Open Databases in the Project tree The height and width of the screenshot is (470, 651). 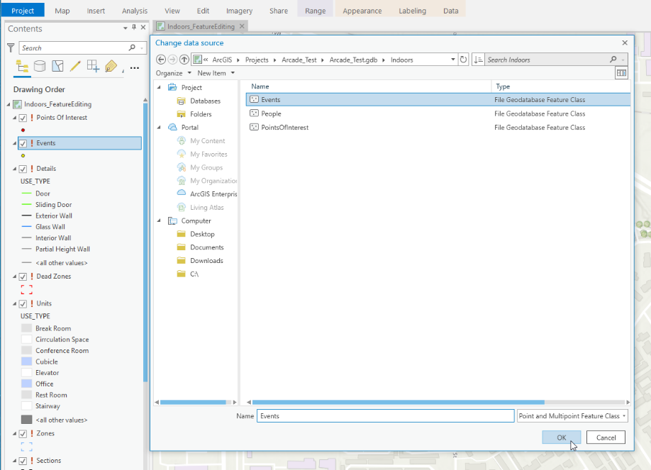205,101
